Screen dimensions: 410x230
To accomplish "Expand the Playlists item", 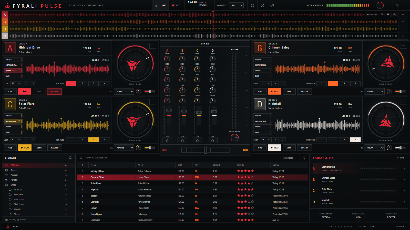I will tap(38, 180).
